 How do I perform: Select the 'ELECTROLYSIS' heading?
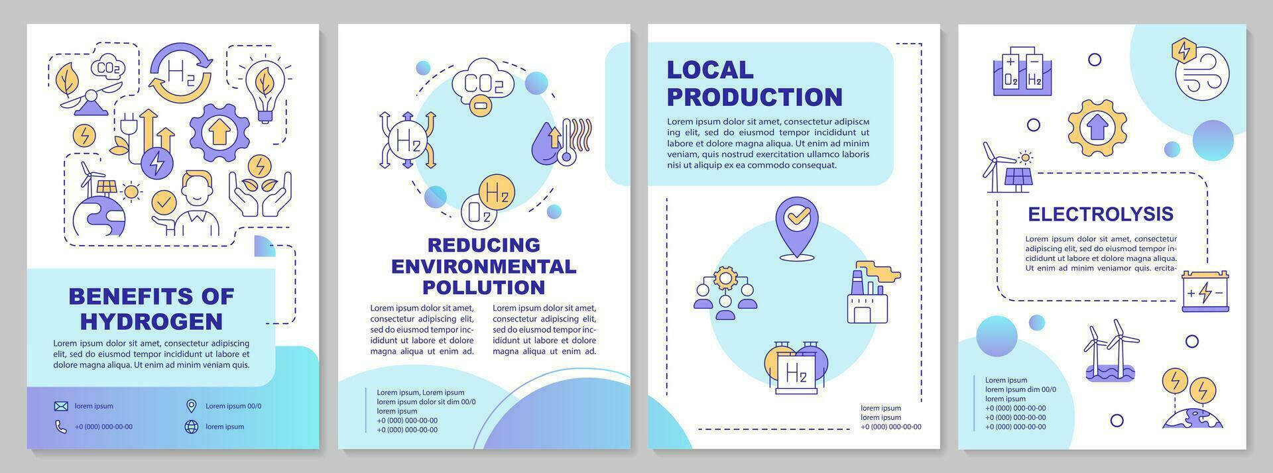pyautogui.click(x=1101, y=214)
